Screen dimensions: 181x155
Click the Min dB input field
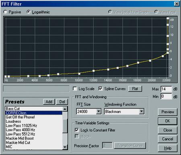coord(166,96)
